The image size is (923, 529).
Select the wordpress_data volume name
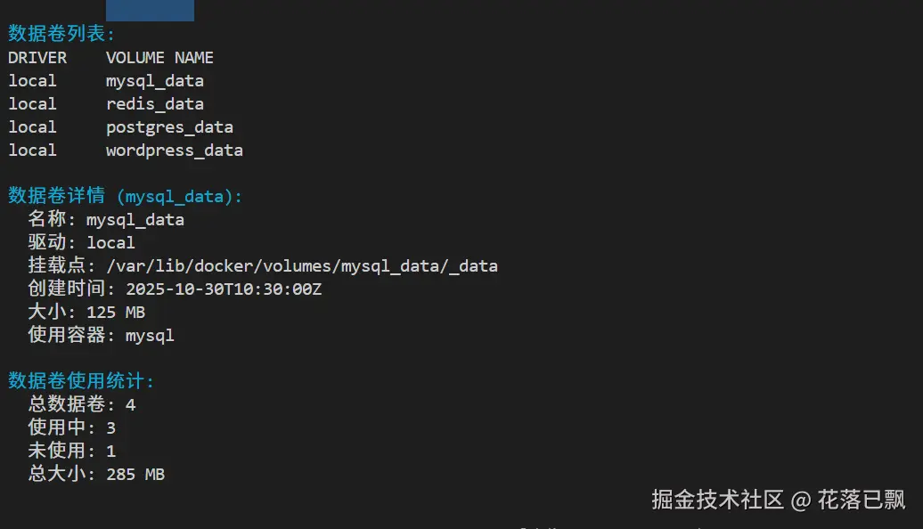click(x=174, y=151)
